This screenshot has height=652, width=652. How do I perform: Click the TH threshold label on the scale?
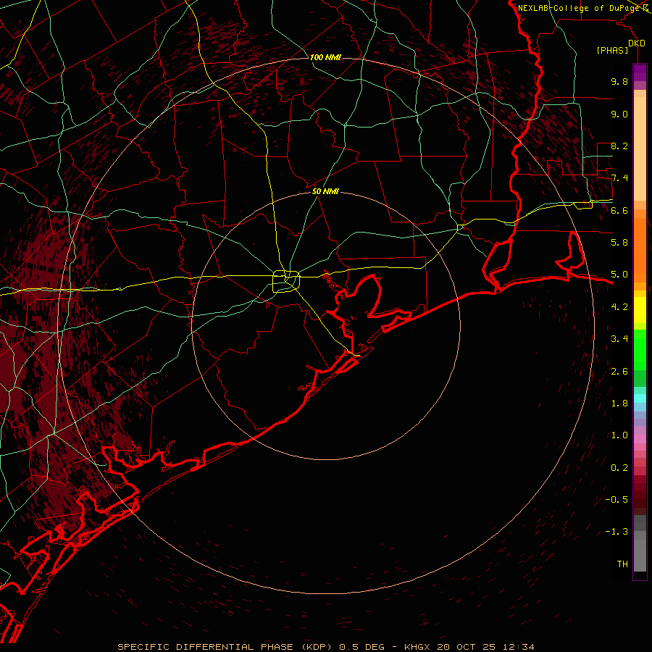click(622, 564)
